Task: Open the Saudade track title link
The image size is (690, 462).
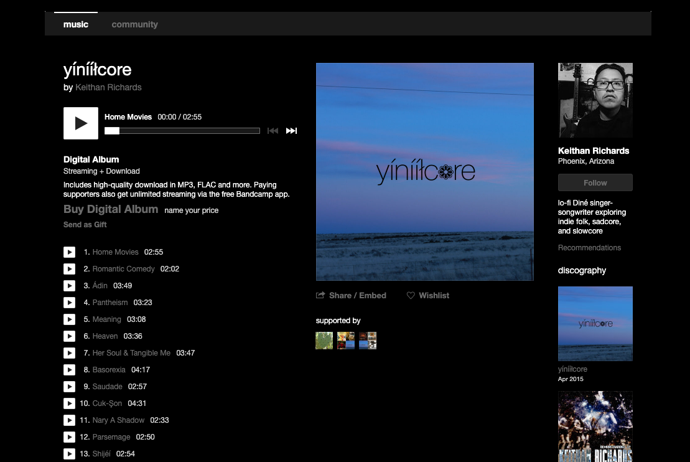Action: tap(108, 387)
